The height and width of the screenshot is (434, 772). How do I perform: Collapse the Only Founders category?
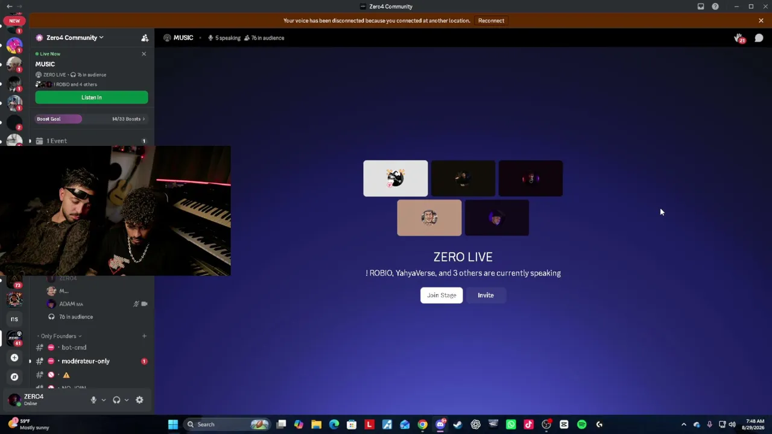pos(59,336)
